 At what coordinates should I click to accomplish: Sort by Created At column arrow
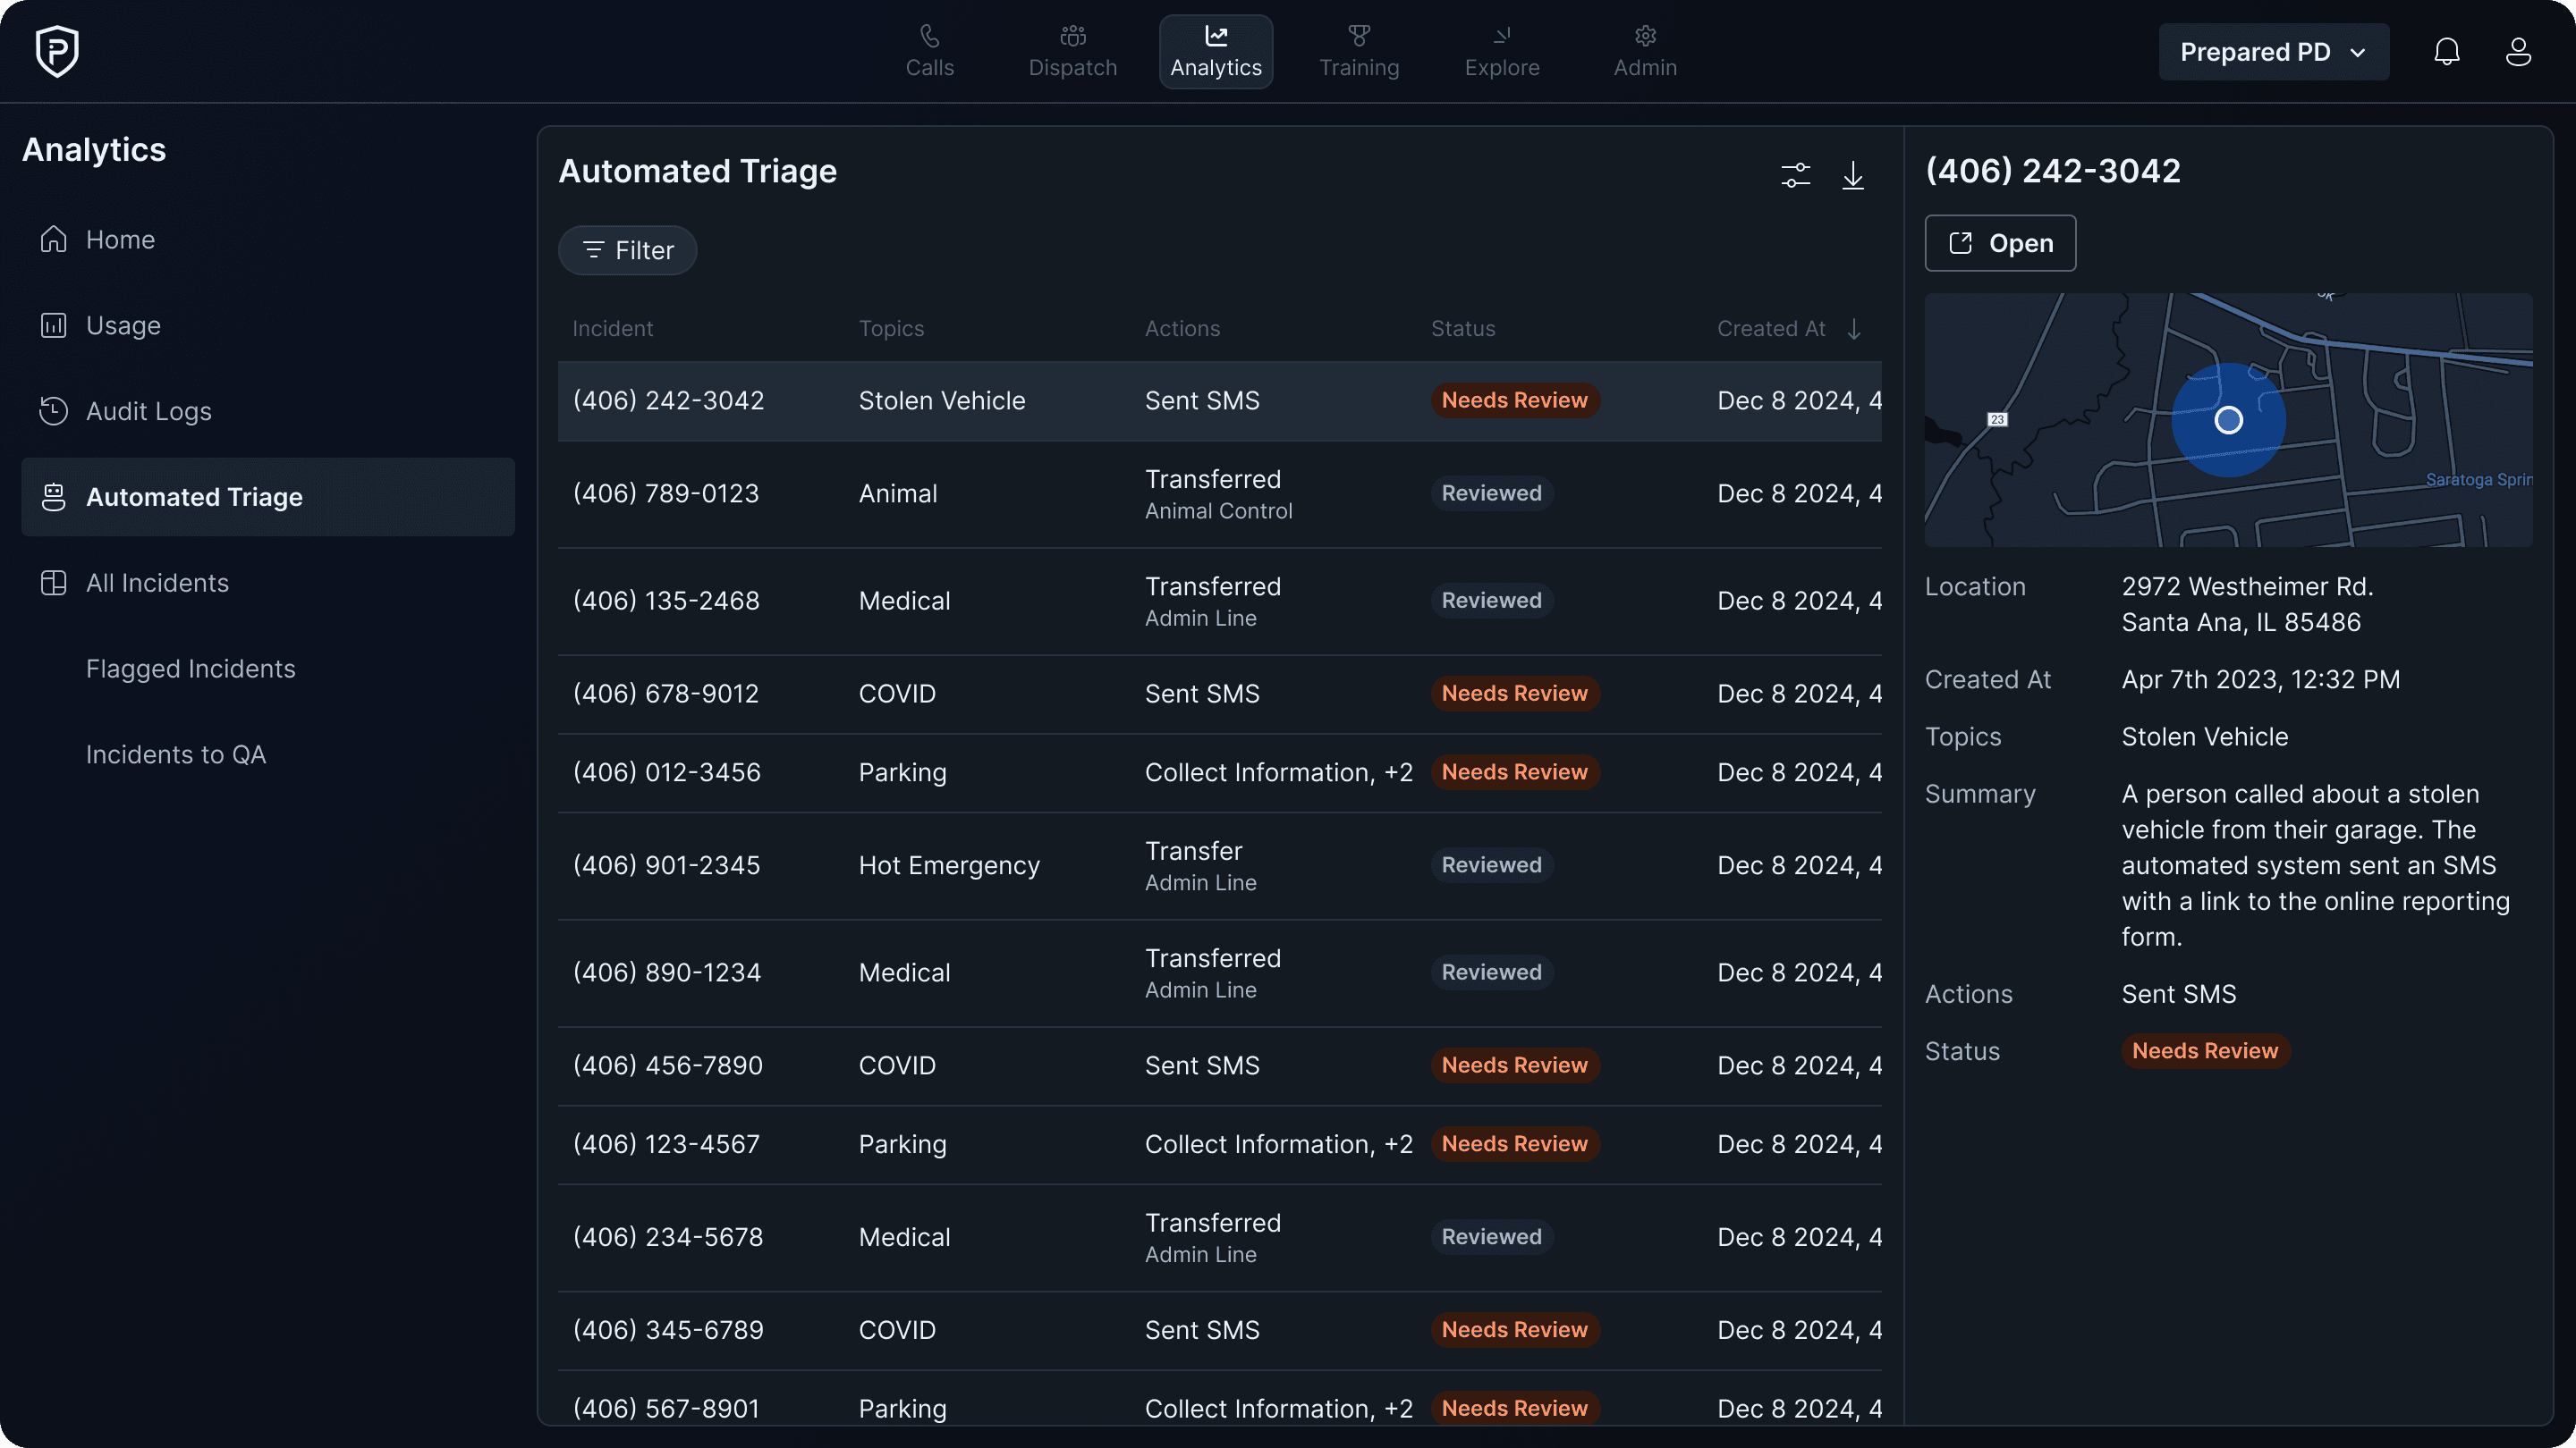point(1853,329)
